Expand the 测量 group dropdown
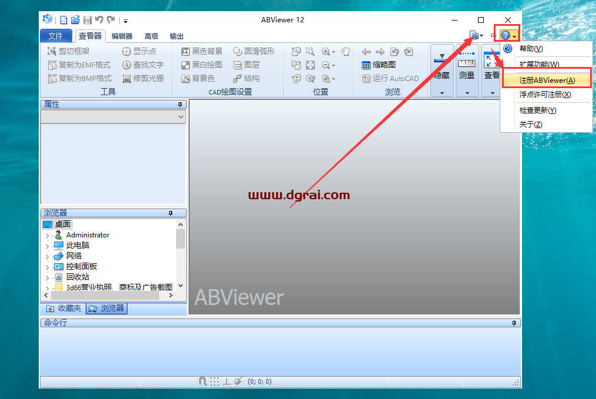 pyautogui.click(x=467, y=93)
